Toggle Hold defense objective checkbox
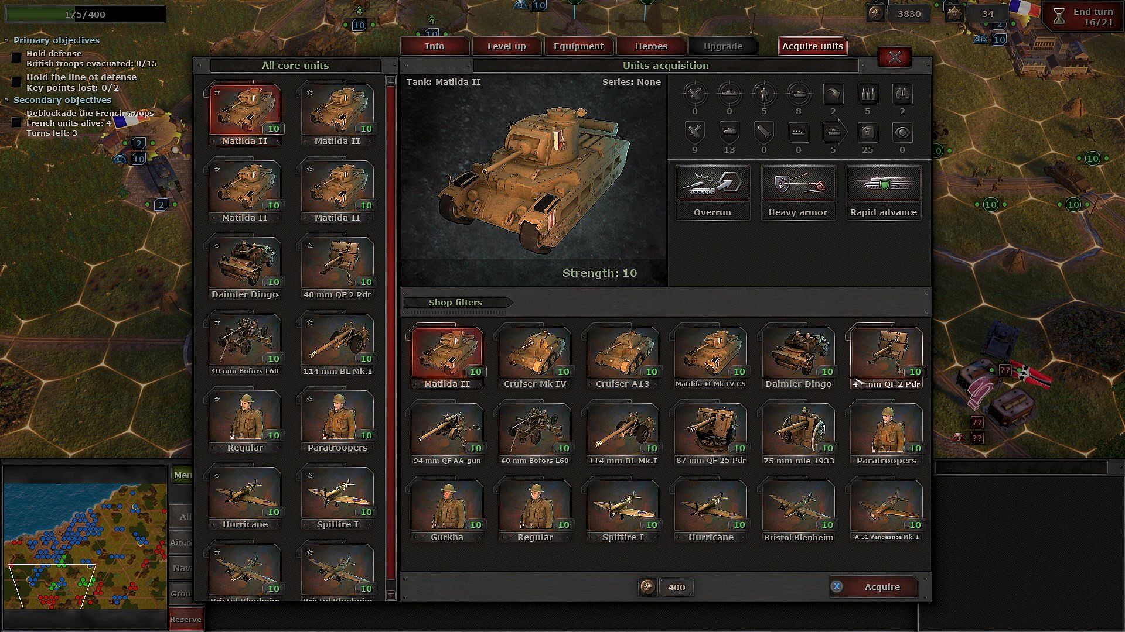 coord(16,58)
